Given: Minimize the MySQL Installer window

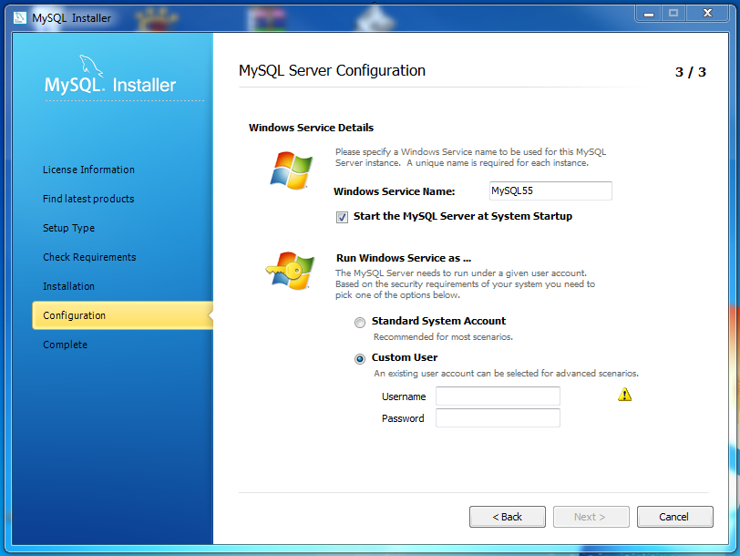Looking at the screenshot, I should [x=649, y=14].
